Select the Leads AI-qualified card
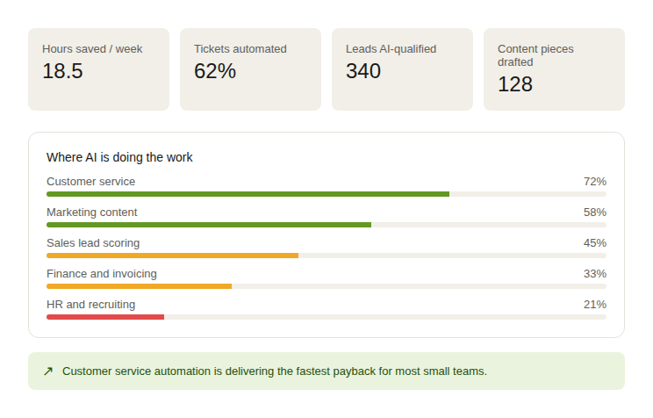 [x=402, y=69]
